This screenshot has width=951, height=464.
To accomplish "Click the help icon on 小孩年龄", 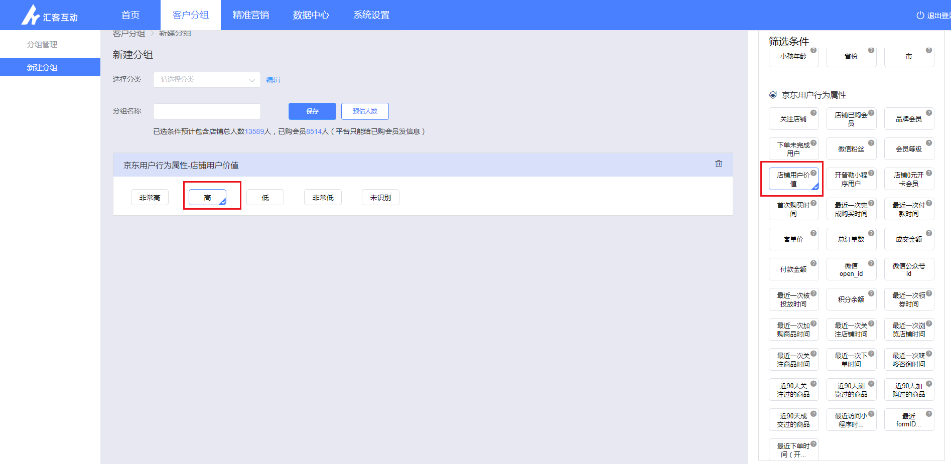I will (813, 50).
